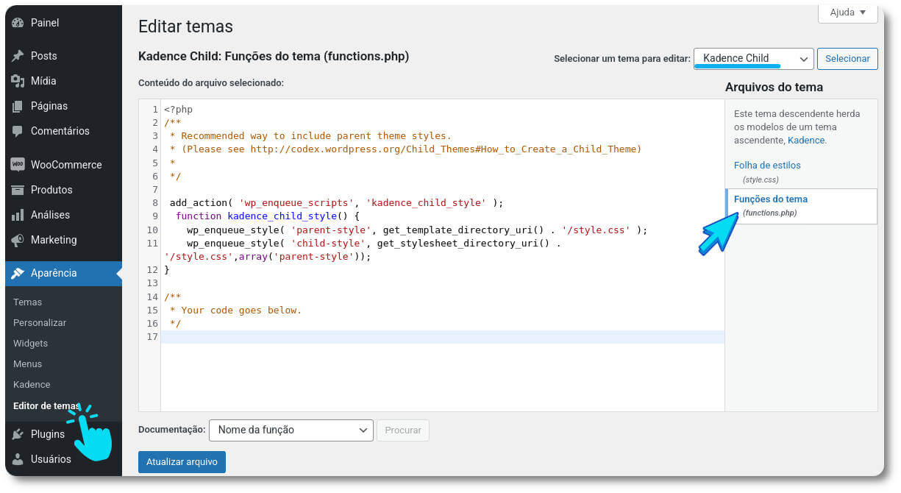Image resolution: width=901 pixels, height=493 pixels.
Task: Click the function kadence_child_style() line
Action: pyautogui.click(x=268, y=216)
